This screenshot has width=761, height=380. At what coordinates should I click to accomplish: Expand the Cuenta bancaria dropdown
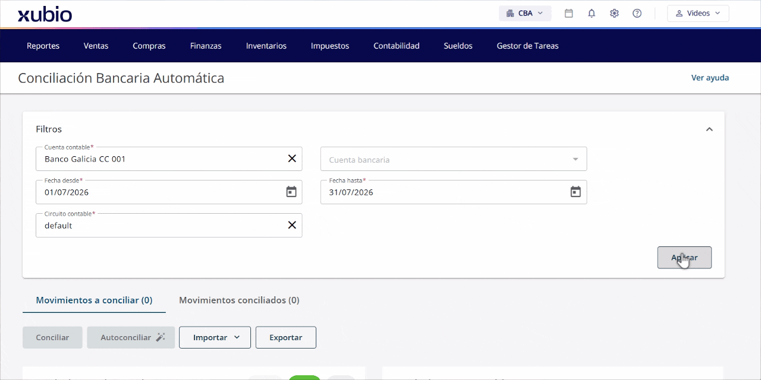coord(575,159)
